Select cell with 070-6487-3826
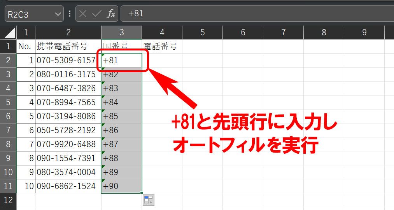Image resolution: width=394 pixels, height=210 pixels. [68, 89]
